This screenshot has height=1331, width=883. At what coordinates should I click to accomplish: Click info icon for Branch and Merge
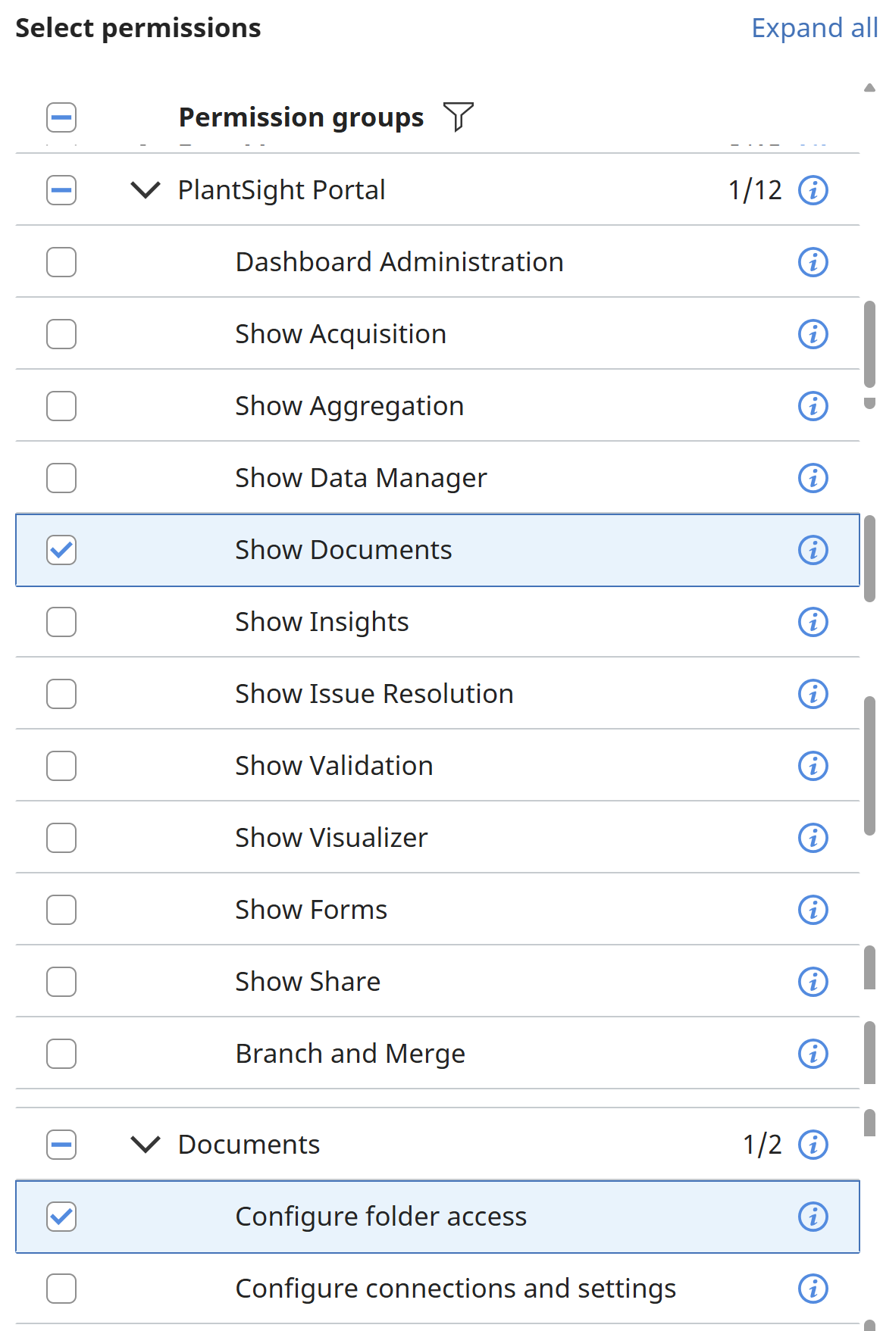pos(813,1054)
